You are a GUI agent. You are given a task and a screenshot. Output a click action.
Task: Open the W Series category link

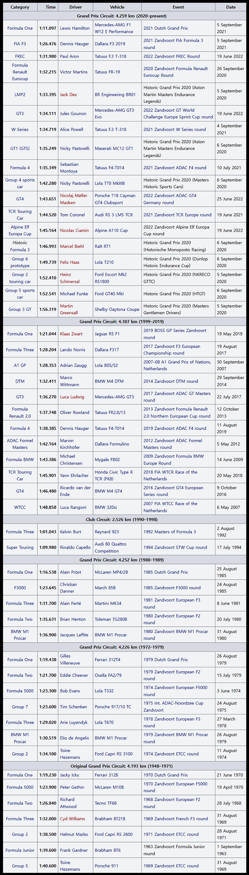click(x=20, y=130)
